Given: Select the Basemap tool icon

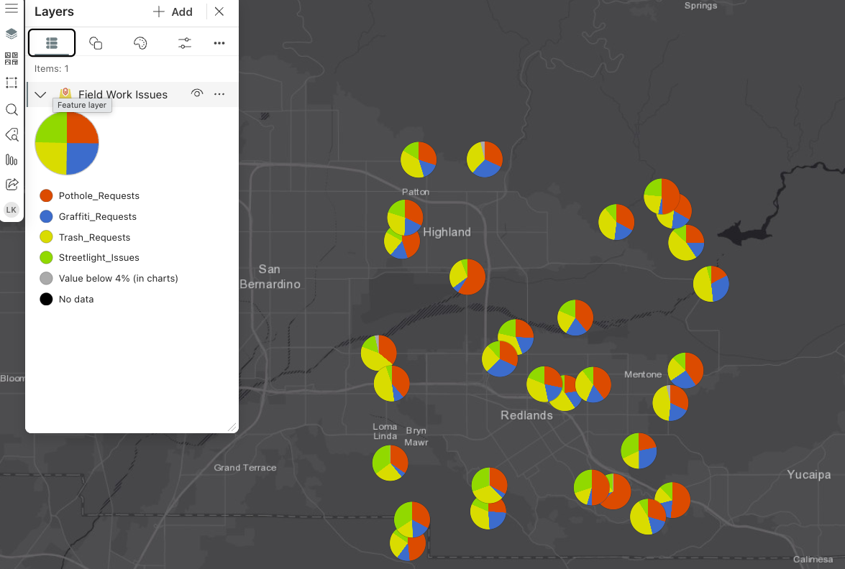Looking at the screenshot, I should tap(11, 58).
